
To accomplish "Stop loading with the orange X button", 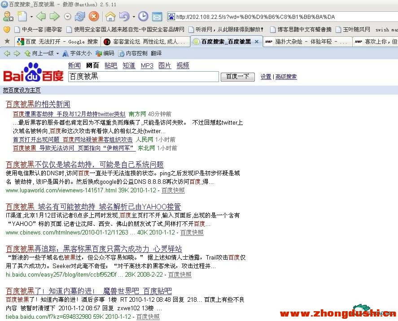I will tap(94, 17).
